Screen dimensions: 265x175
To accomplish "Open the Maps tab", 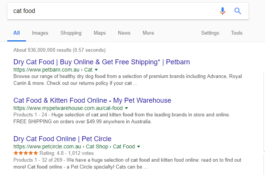I will pyautogui.click(x=100, y=33).
